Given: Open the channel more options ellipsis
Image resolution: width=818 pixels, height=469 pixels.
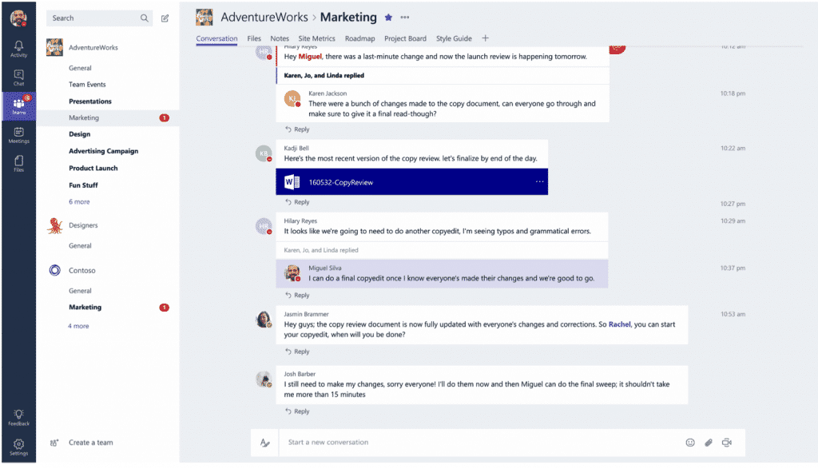Looking at the screenshot, I should click(405, 18).
